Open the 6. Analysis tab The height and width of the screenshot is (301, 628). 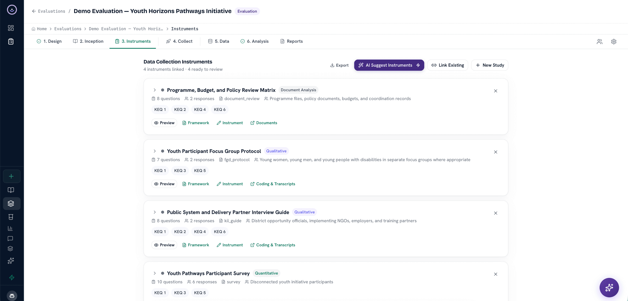pyautogui.click(x=255, y=41)
